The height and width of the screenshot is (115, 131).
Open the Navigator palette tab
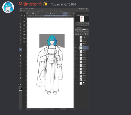80,15
